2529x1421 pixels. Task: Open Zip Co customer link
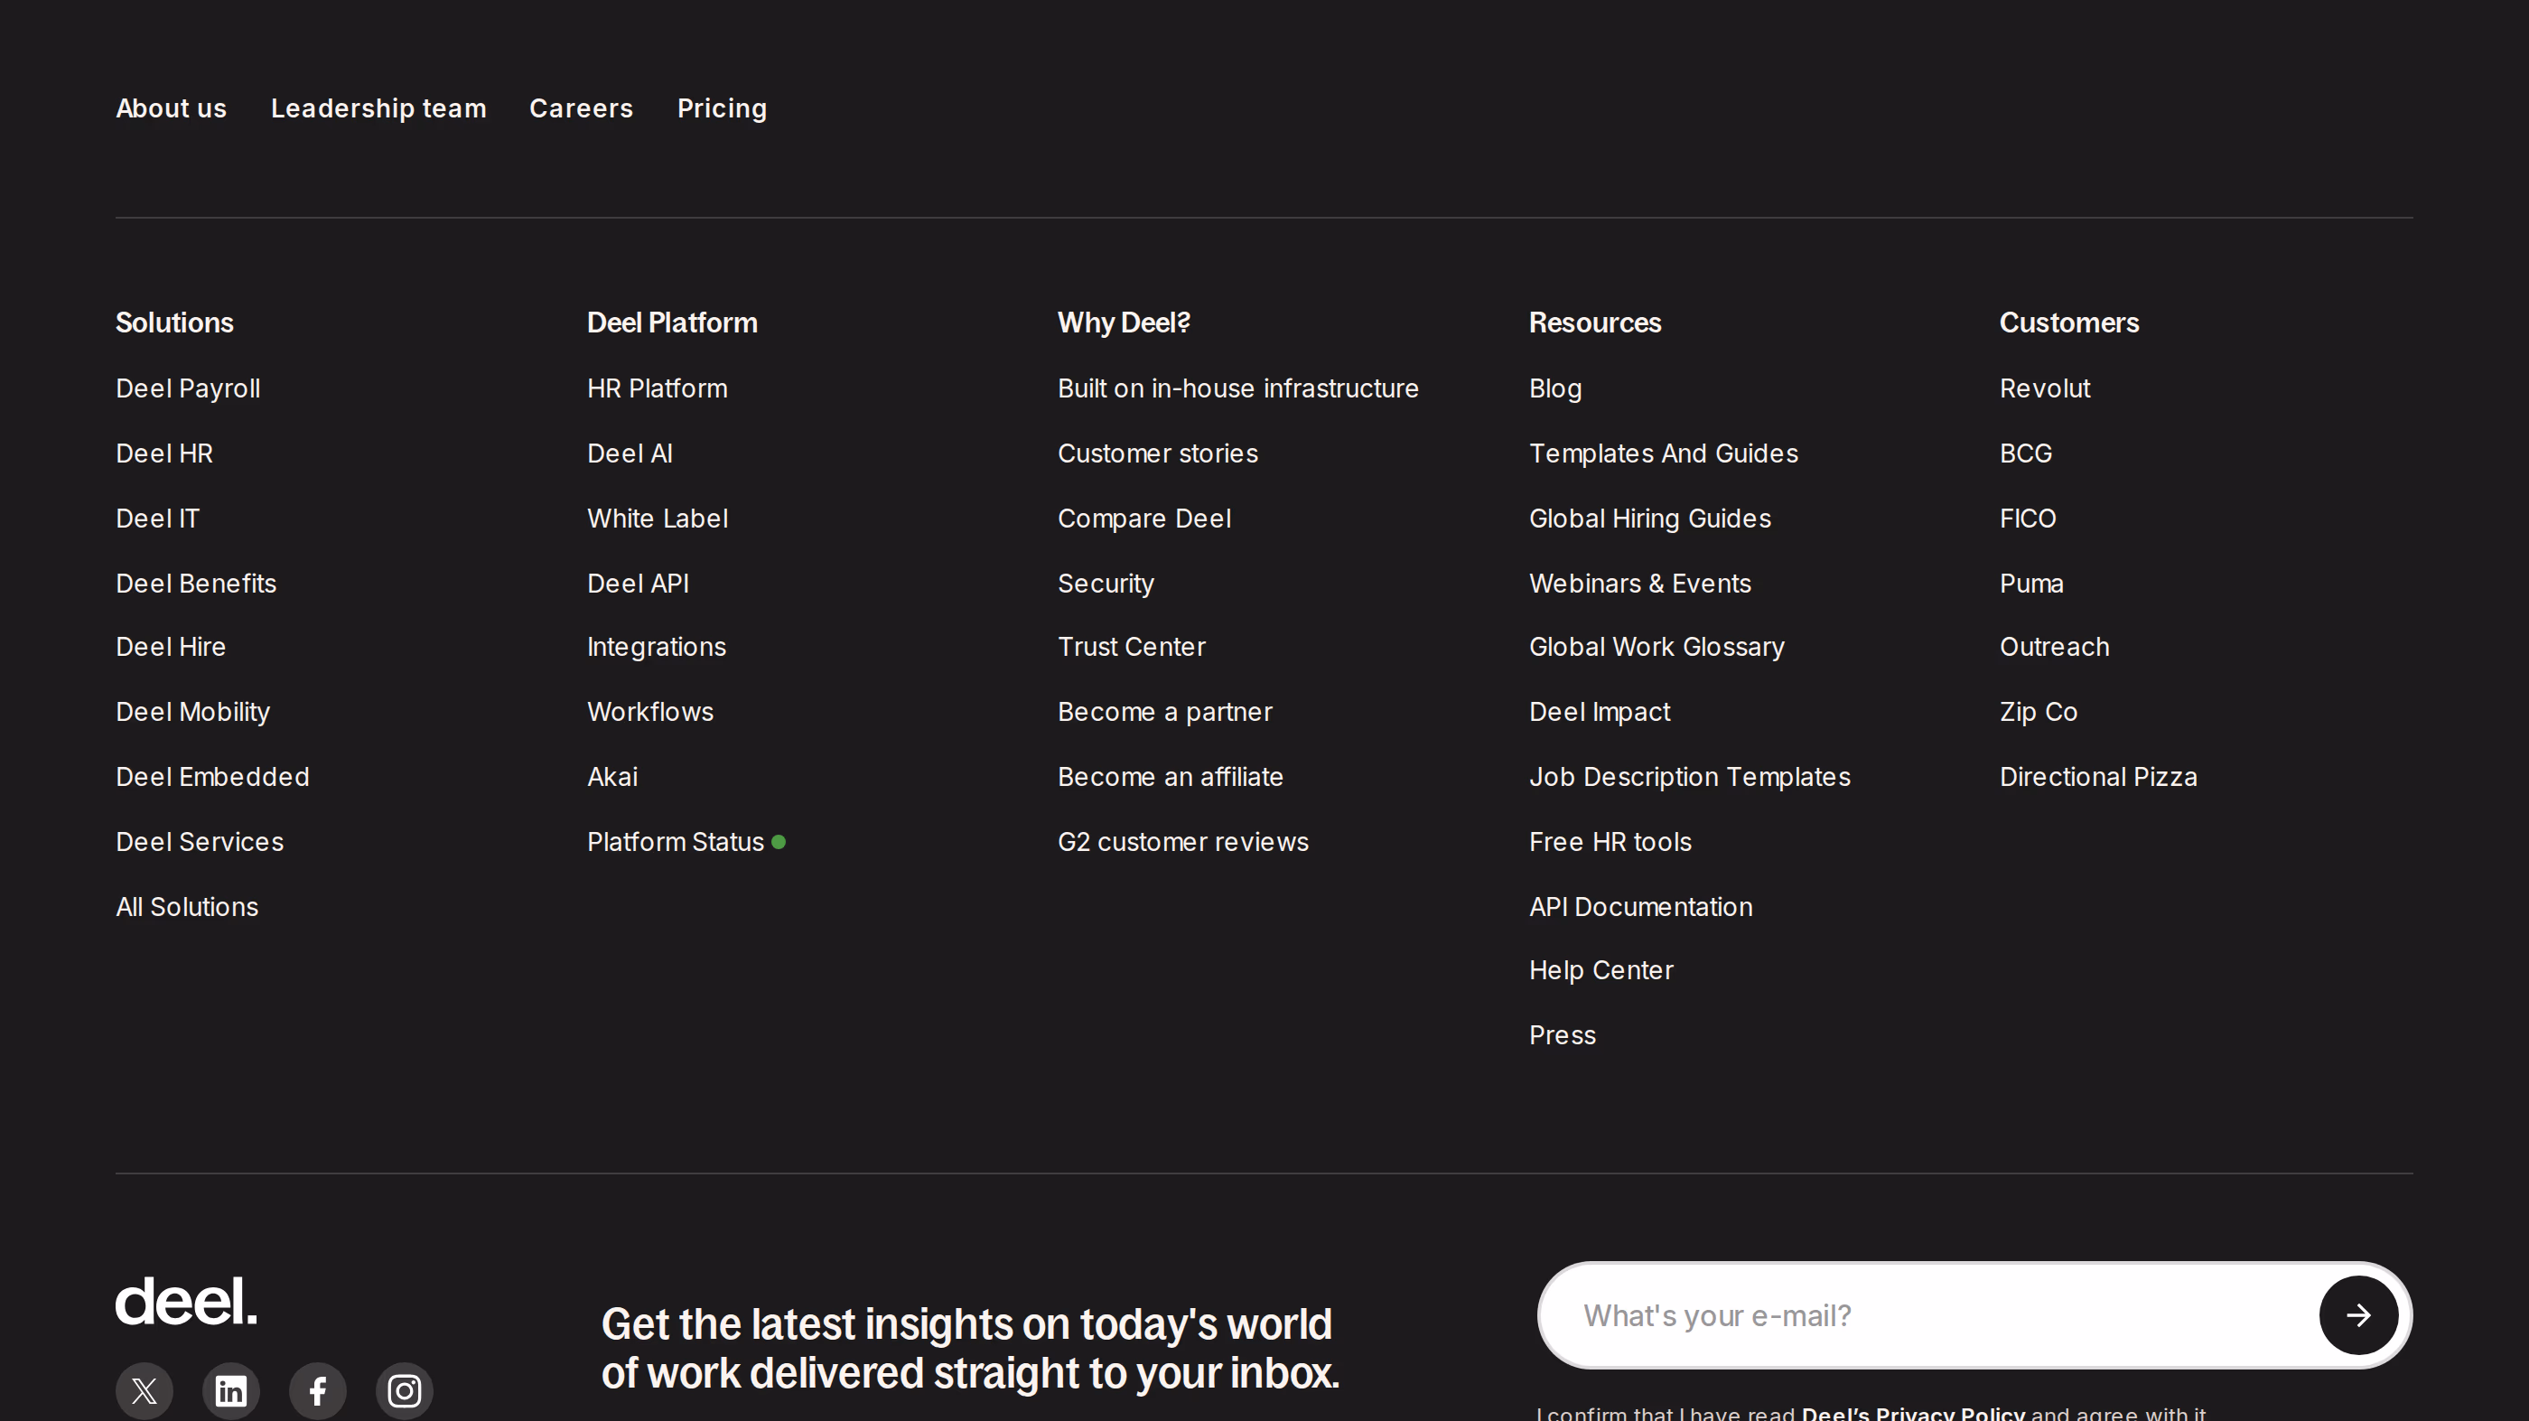click(x=2039, y=712)
